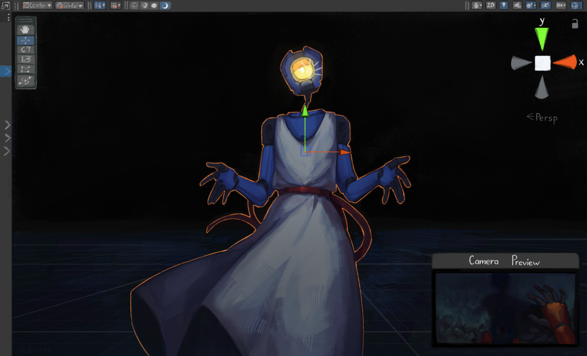Open the Center pivot dropdown
The height and width of the screenshot is (356, 587).
pos(37,5)
